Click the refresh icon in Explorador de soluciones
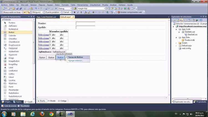Viewport: 208px width, 117px height. pos(201,20)
